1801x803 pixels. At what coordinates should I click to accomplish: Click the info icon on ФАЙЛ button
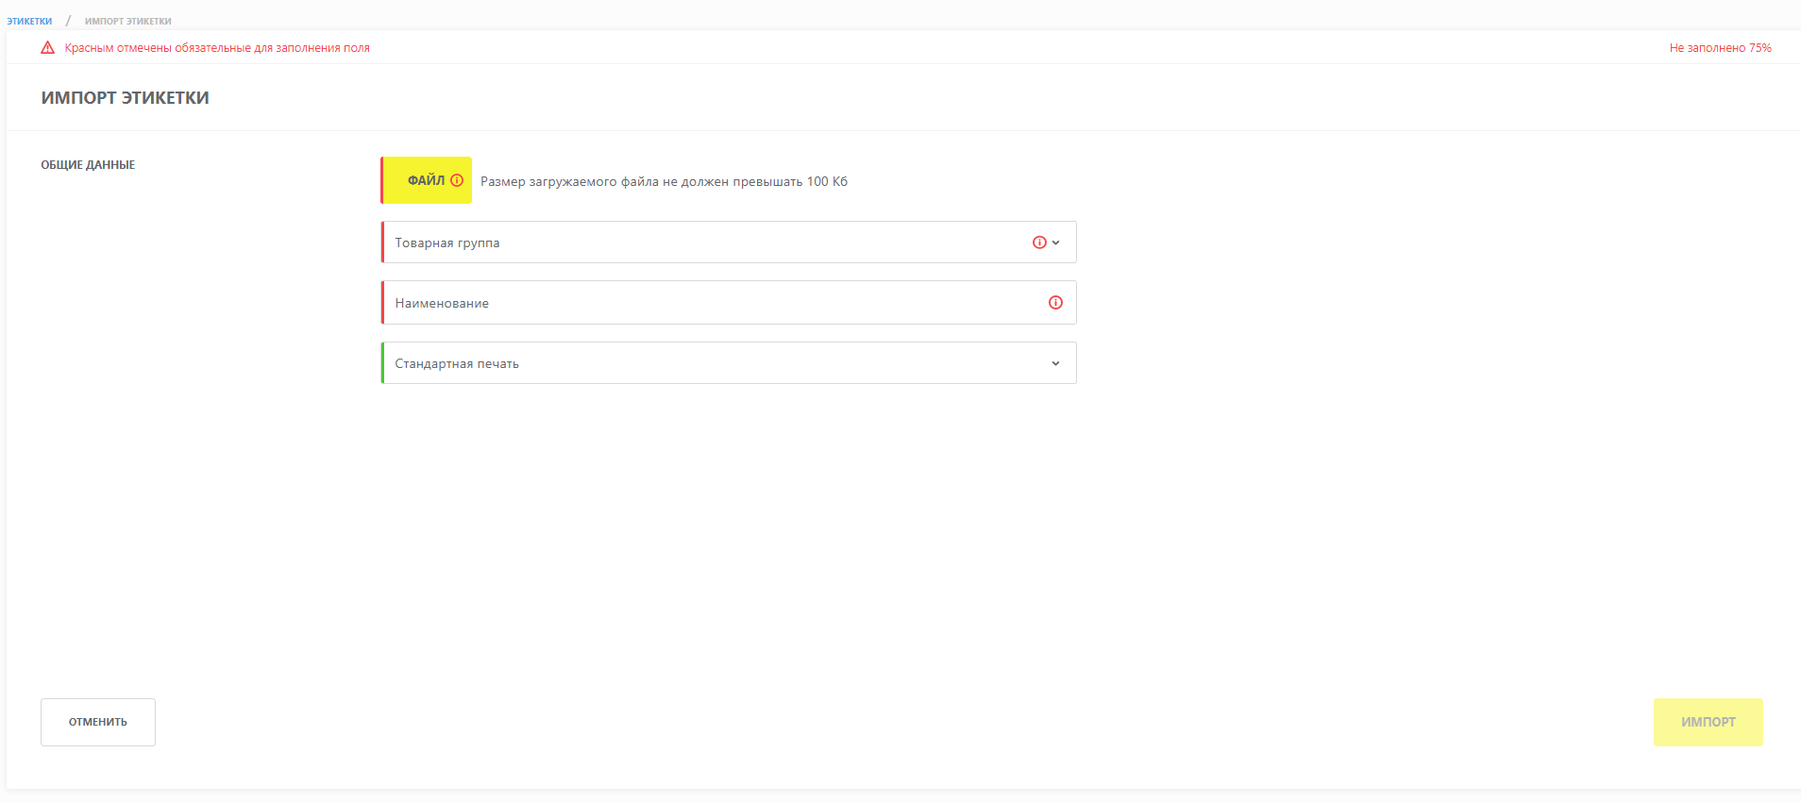coord(457,180)
